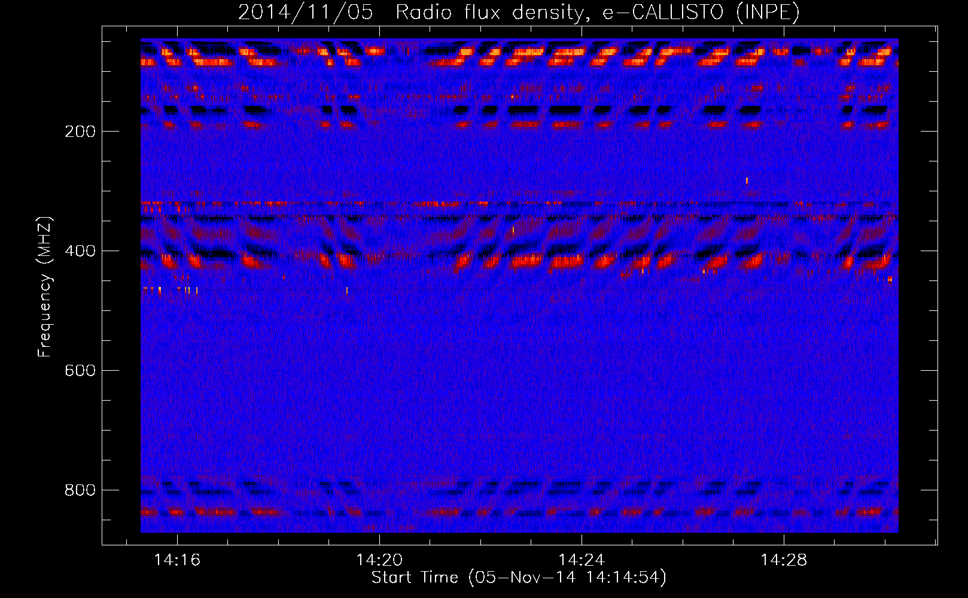Click the 200 frequency tick label
The height and width of the screenshot is (598, 968).
(x=80, y=132)
